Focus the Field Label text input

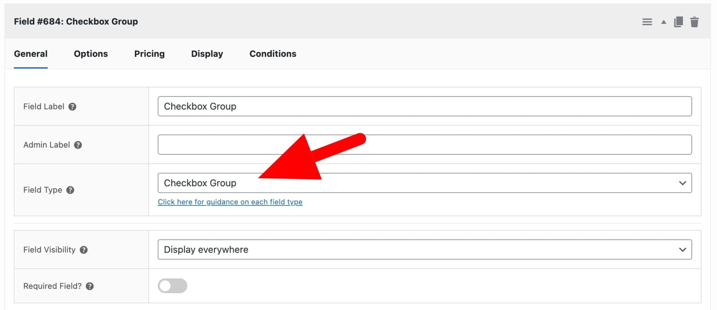425,106
